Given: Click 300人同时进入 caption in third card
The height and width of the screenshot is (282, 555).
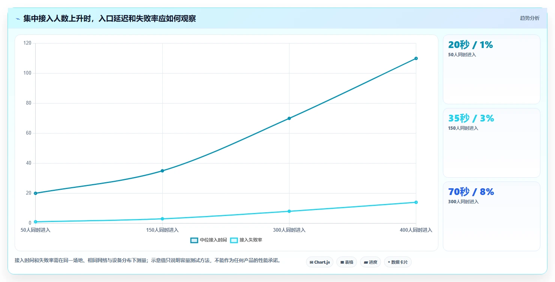Looking at the screenshot, I should 463,202.
